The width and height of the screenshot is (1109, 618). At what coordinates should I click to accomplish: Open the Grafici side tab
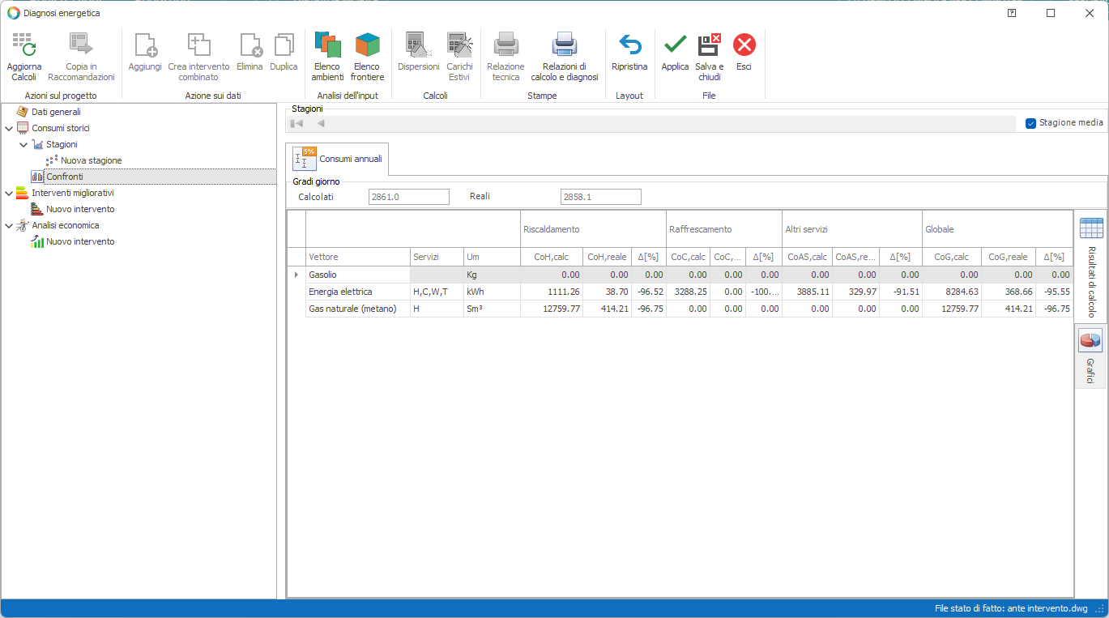tap(1090, 355)
